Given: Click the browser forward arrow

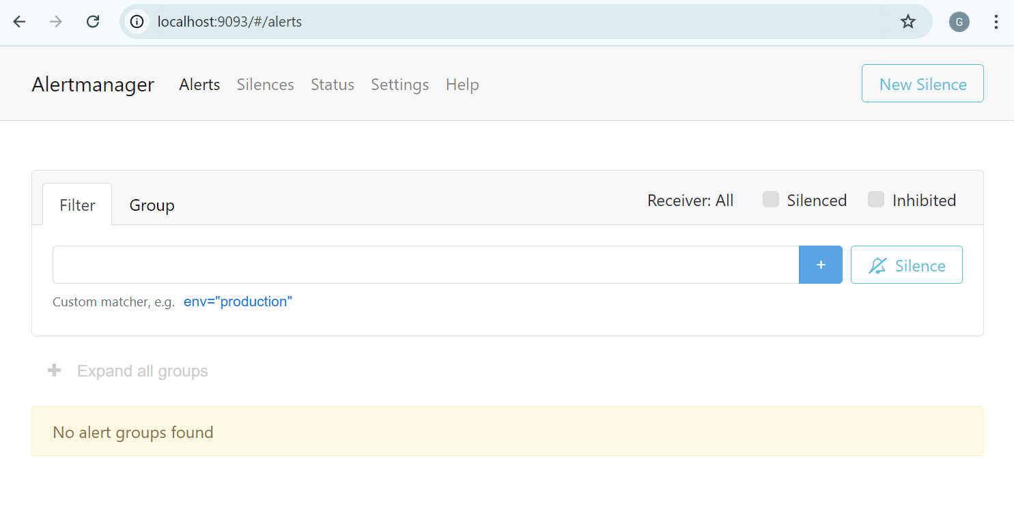Looking at the screenshot, I should point(56,22).
